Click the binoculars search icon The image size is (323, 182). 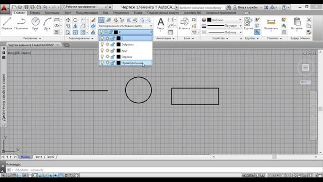tap(229, 8)
